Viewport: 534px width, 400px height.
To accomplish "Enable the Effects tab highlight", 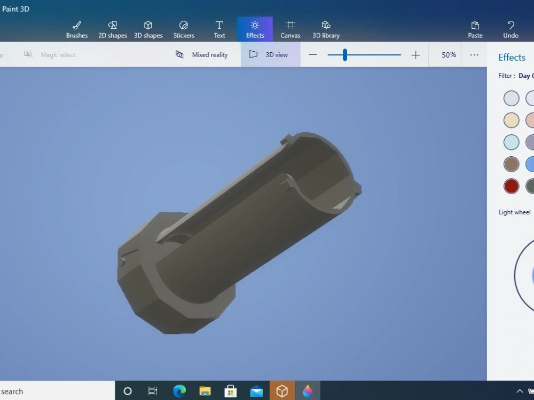I will pos(255,29).
